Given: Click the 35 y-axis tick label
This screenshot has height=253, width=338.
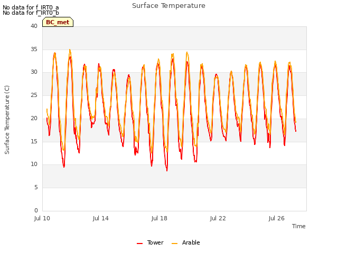Looking at the screenshot, I should pyautogui.click(x=34, y=49).
